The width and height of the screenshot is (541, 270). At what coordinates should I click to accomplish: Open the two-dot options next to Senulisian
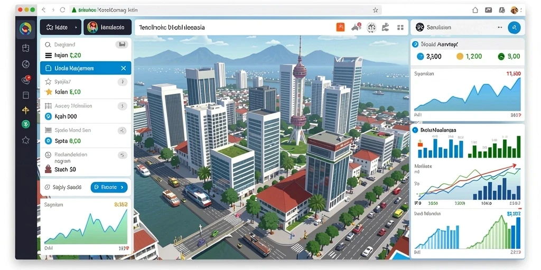click(x=499, y=27)
